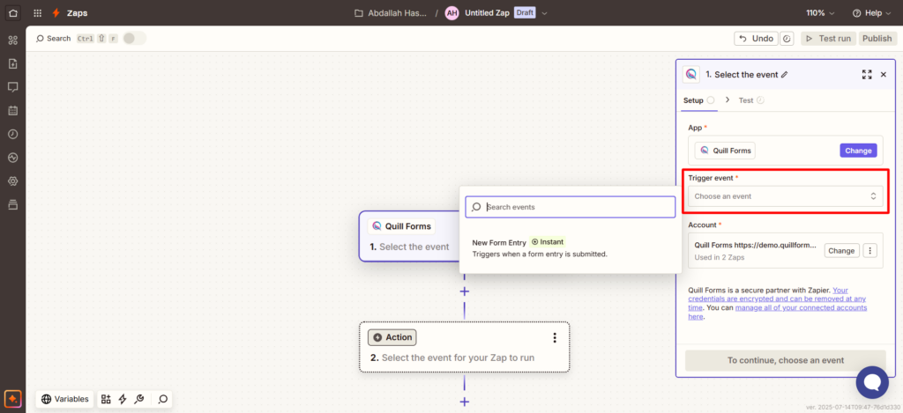Open the activity pulse sidebar icon

pos(12,158)
